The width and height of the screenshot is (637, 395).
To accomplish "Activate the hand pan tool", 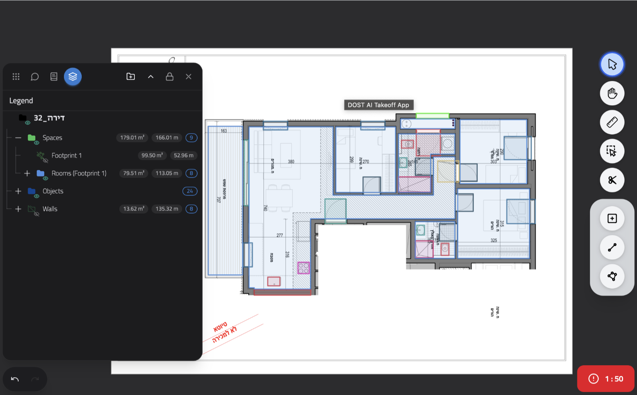I will (612, 93).
